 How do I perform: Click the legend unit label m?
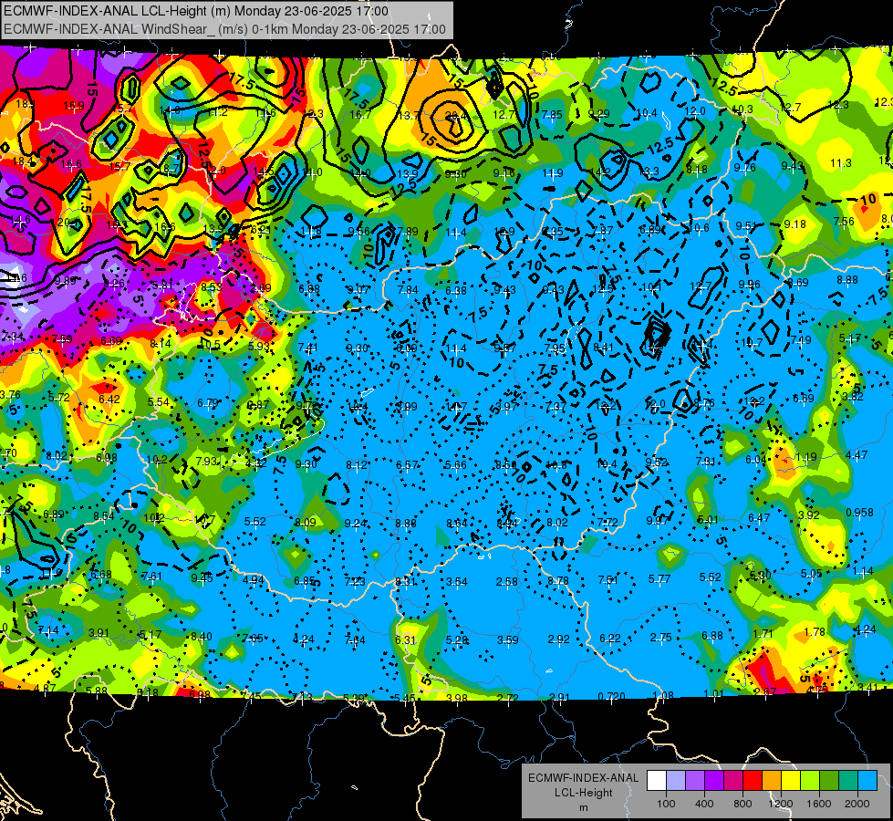pyautogui.click(x=583, y=807)
